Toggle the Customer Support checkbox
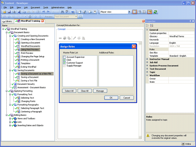The height and width of the screenshot is (147, 196). click(x=64, y=63)
